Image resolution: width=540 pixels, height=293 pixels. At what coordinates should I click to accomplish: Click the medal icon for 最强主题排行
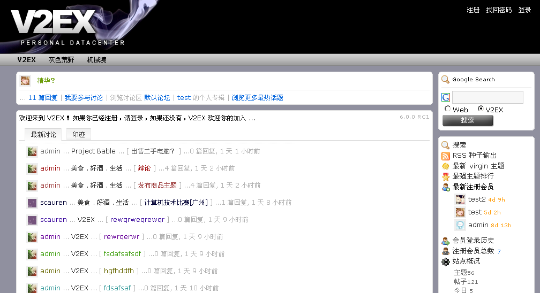(446, 177)
